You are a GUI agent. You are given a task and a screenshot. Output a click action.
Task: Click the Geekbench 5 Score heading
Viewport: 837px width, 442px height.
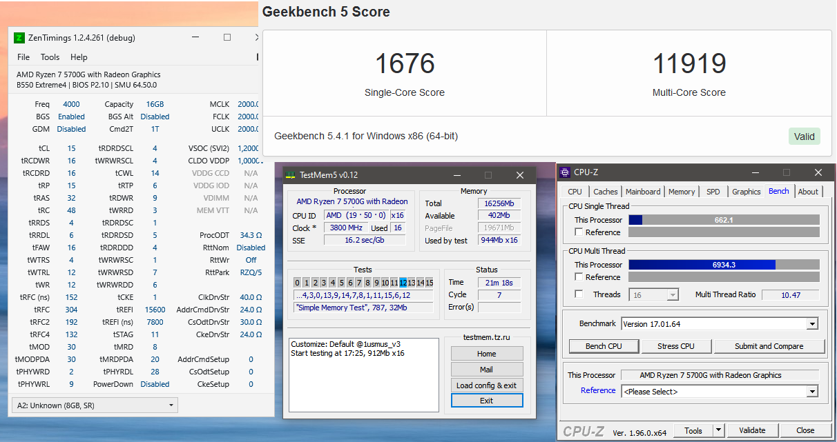pos(326,12)
